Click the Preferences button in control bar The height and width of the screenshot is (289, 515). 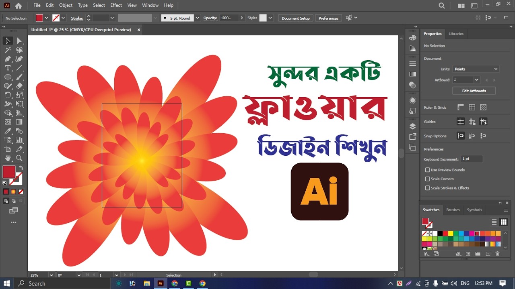[328, 18]
